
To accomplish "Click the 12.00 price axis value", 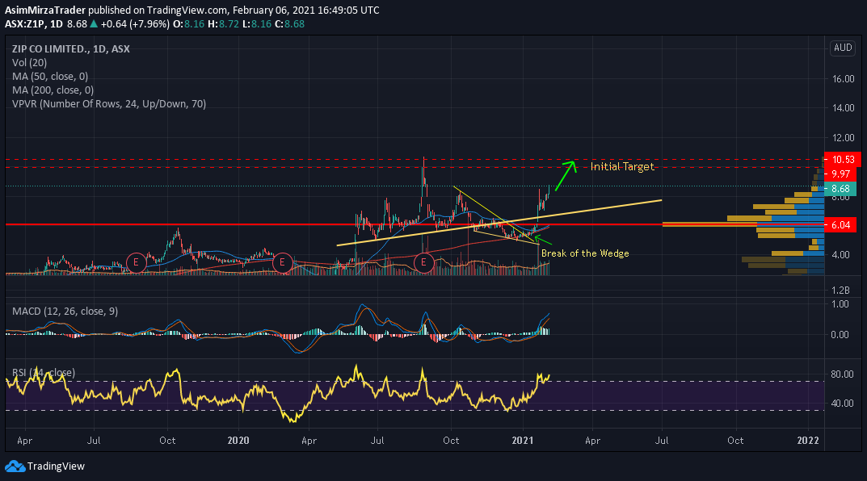I will (844, 137).
